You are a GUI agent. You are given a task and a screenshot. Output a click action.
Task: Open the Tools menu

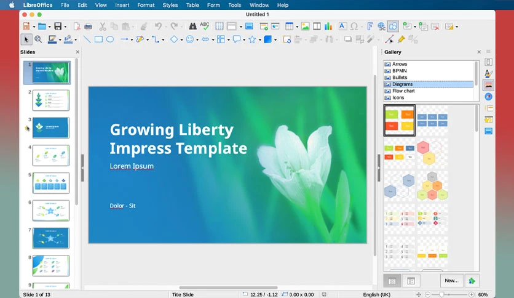point(235,5)
